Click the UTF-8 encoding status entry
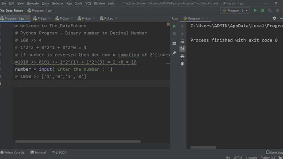 pyautogui.click(x=238, y=158)
